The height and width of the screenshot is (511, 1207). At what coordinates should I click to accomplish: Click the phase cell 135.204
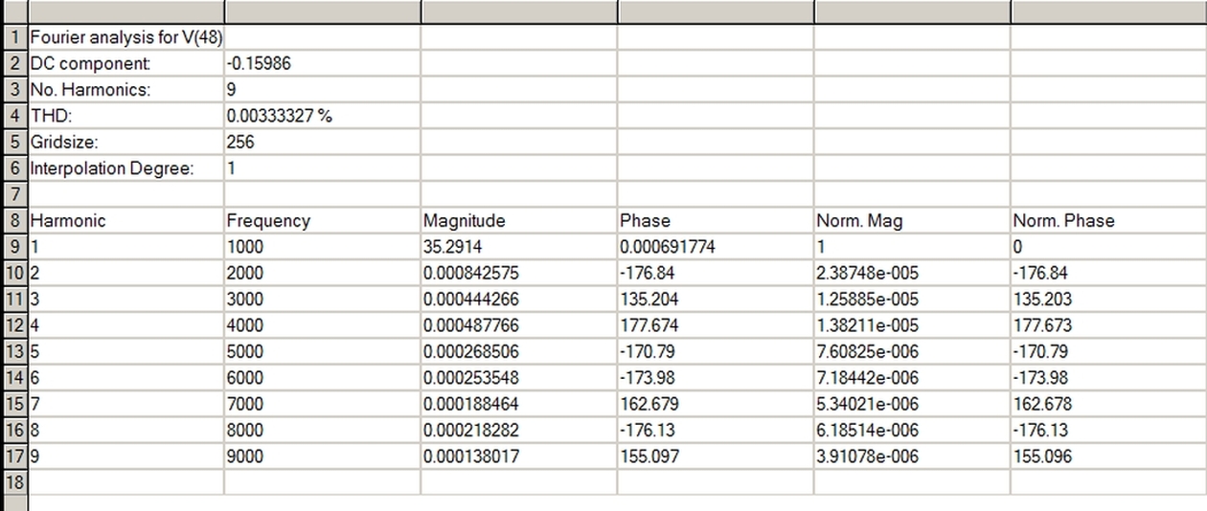[716, 300]
